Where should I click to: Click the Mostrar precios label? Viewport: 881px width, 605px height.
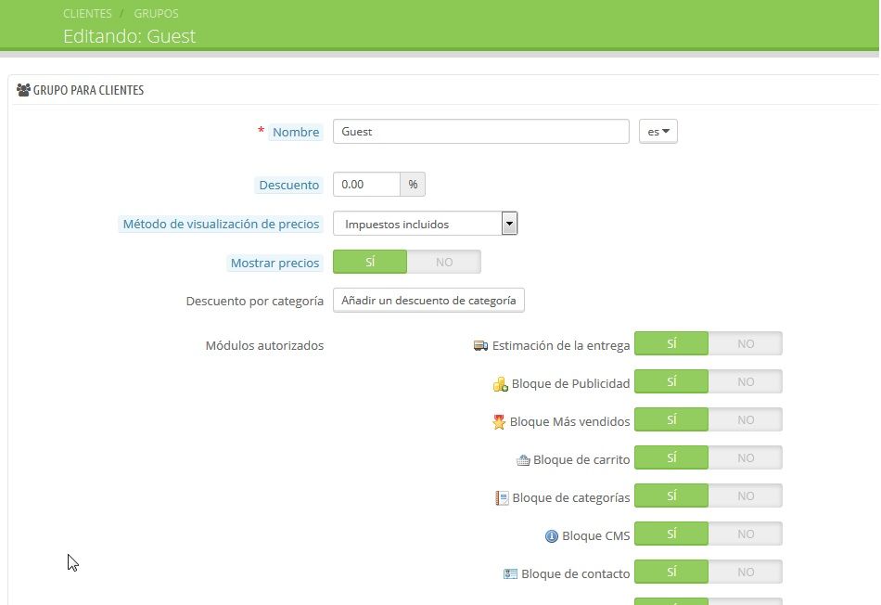[x=275, y=263]
